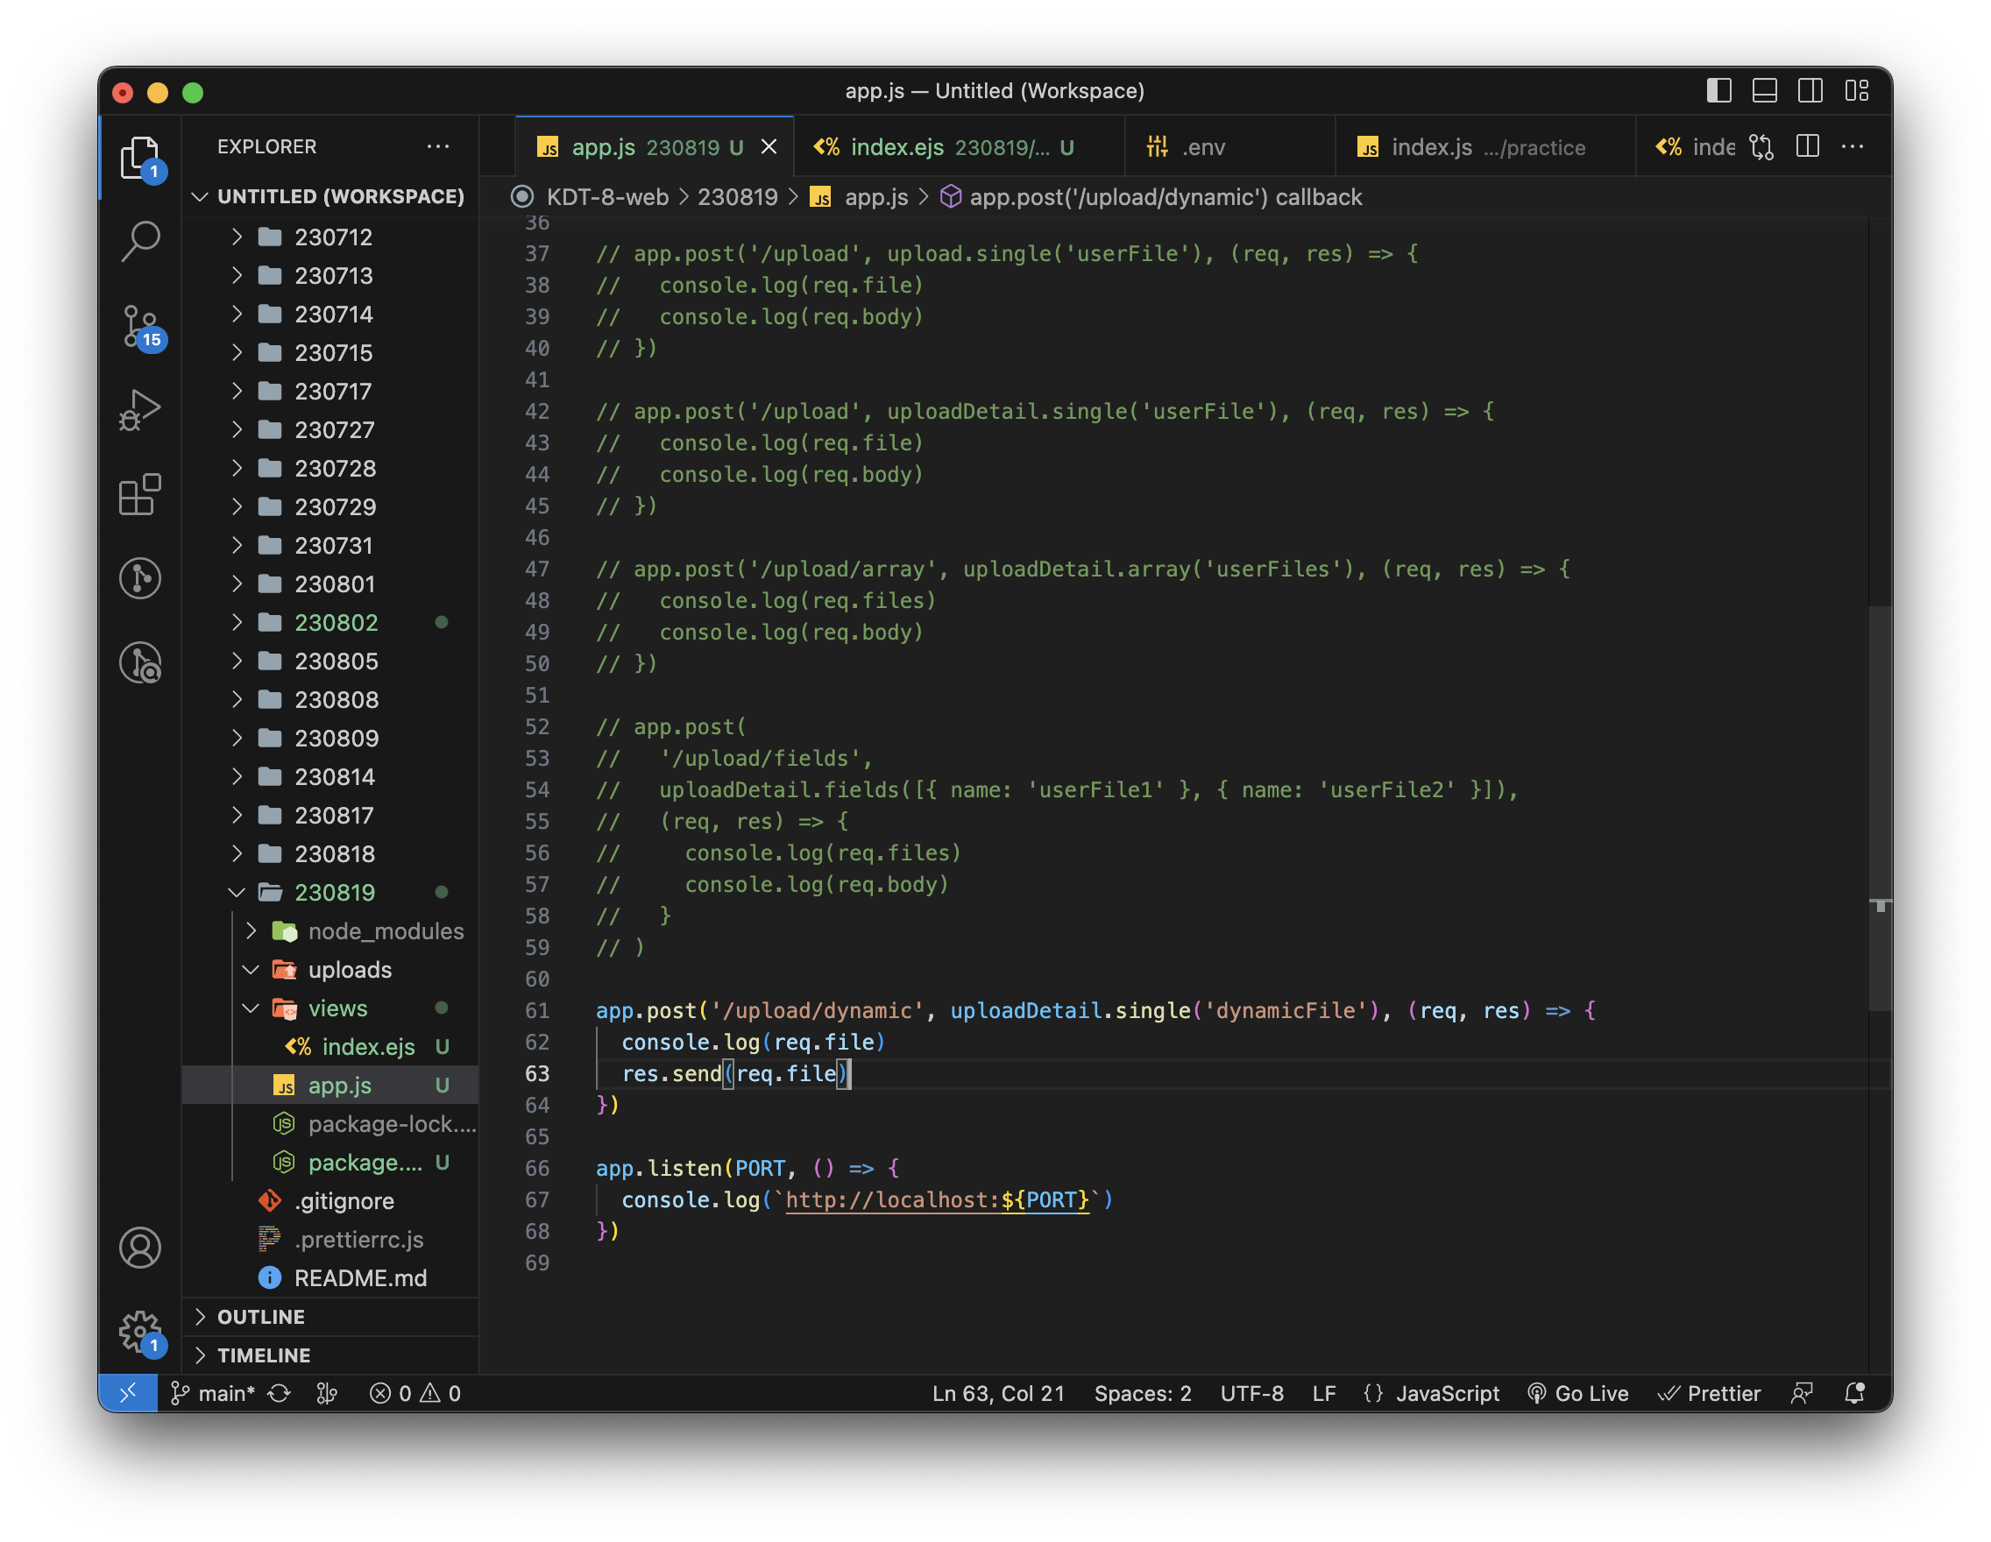Click the git graph status bar icon
The height and width of the screenshot is (1542, 1991).
pyautogui.click(x=326, y=1393)
